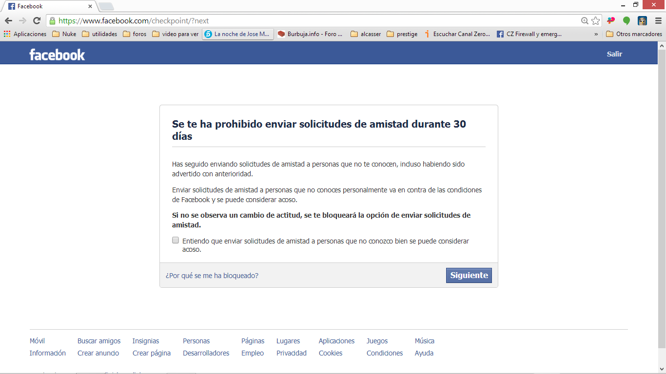The height and width of the screenshot is (374, 666).
Task: Open '¿Por qué se me ha bloqueado?' link
Action: (212, 276)
